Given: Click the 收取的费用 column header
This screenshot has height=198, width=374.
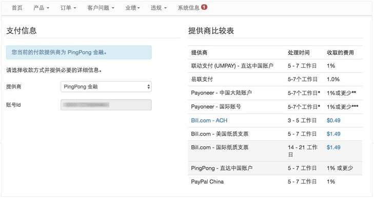Looking at the screenshot, I should [340, 53].
